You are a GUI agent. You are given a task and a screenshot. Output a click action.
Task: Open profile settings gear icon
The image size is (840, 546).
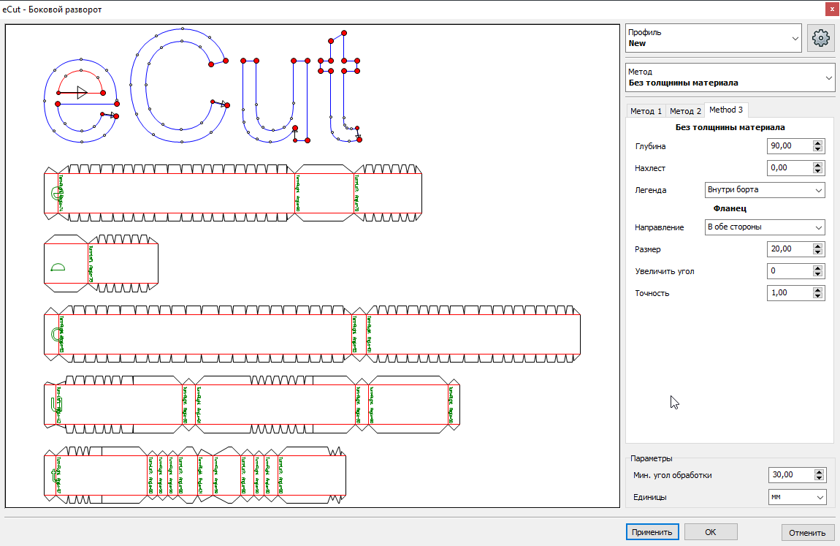(820, 38)
